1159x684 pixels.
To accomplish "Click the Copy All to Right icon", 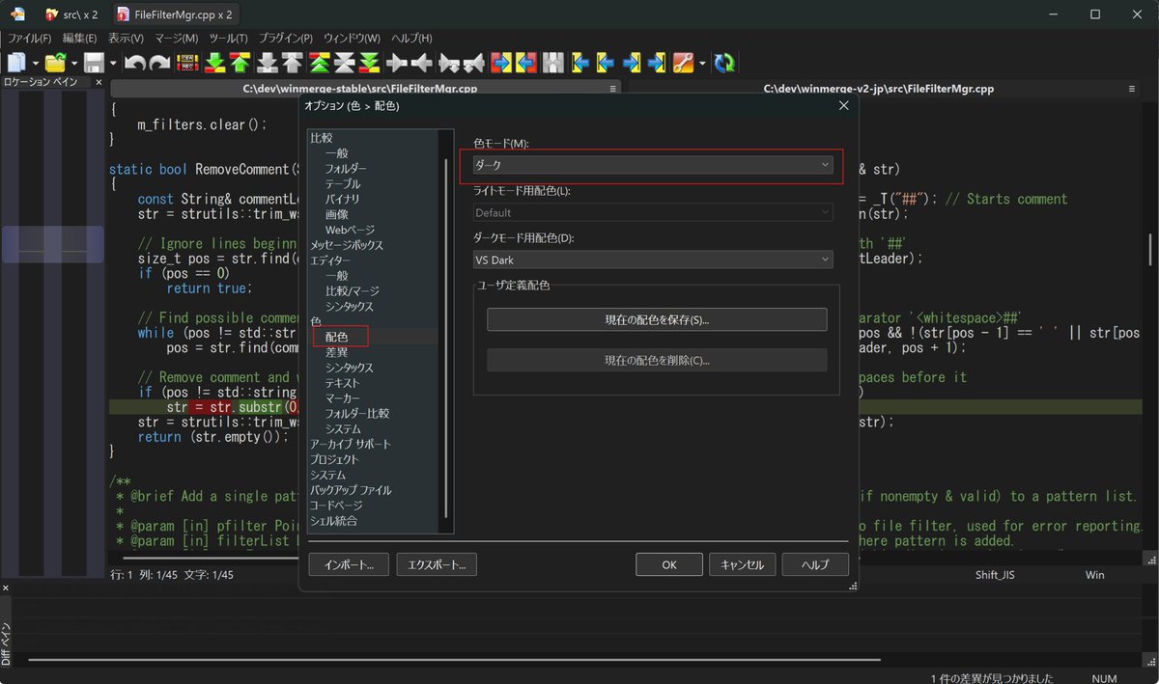I will (x=501, y=63).
